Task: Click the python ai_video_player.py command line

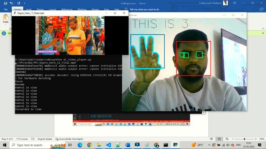Action: click(53, 60)
